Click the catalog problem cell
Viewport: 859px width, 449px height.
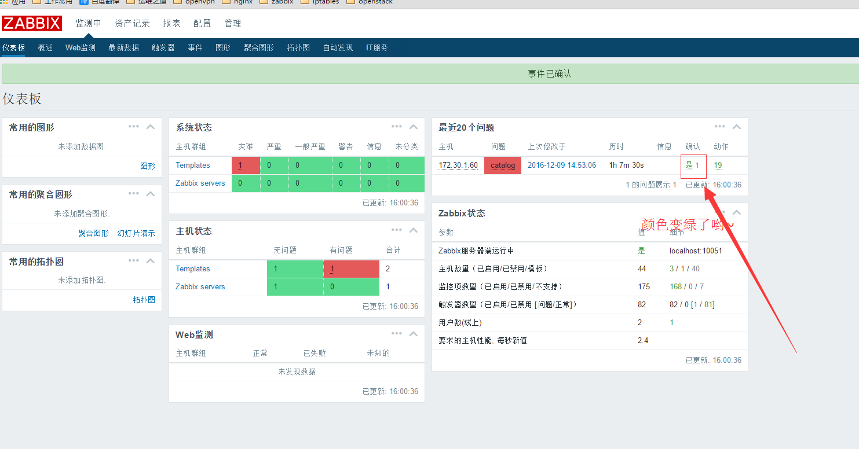pyautogui.click(x=503, y=165)
